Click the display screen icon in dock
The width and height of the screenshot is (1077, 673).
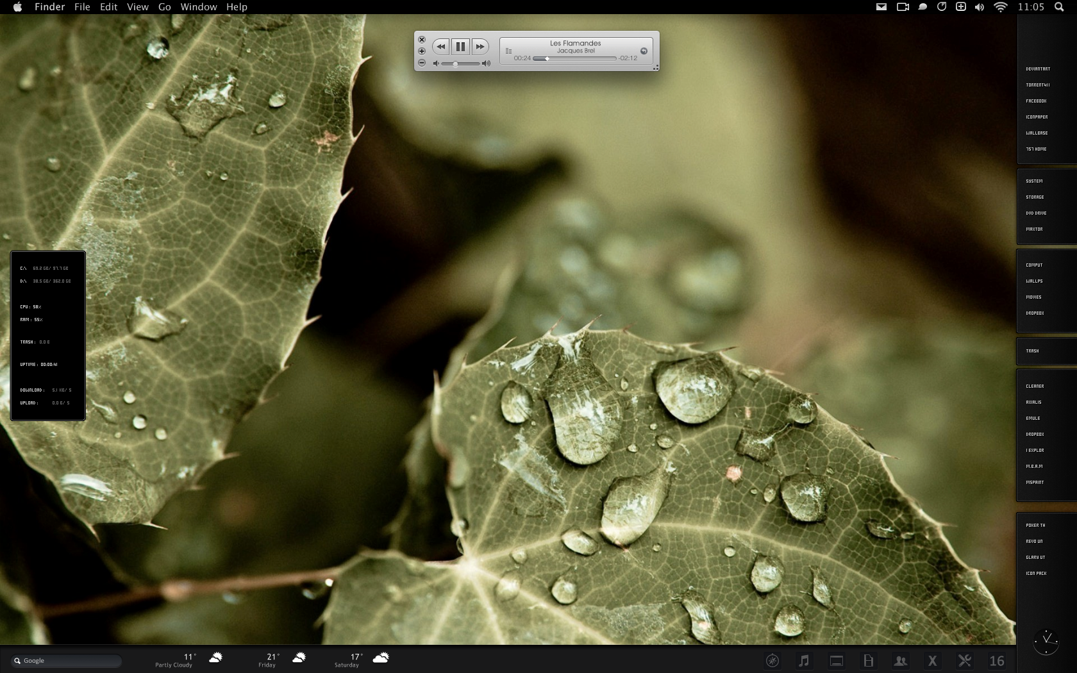point(836,661)
